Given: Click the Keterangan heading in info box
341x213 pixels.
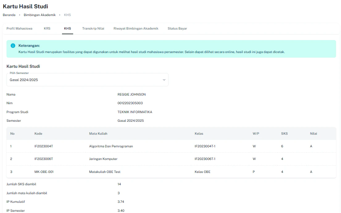Looking at the screenshot, I should pyautogui.click(x=29, y=46).
